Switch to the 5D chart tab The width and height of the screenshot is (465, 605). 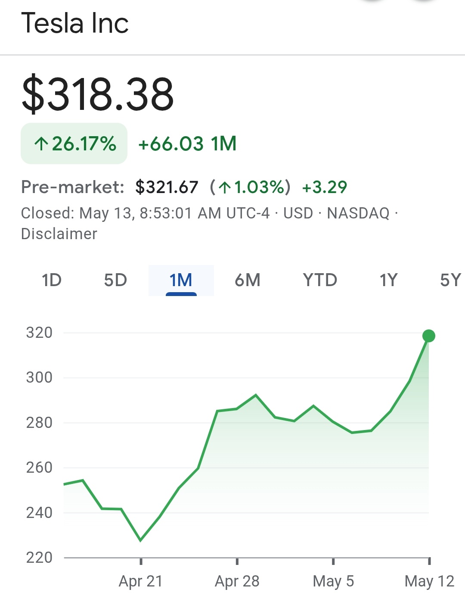[115, 280]
